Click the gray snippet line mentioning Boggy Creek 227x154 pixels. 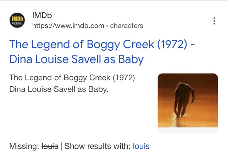(72, 77)
